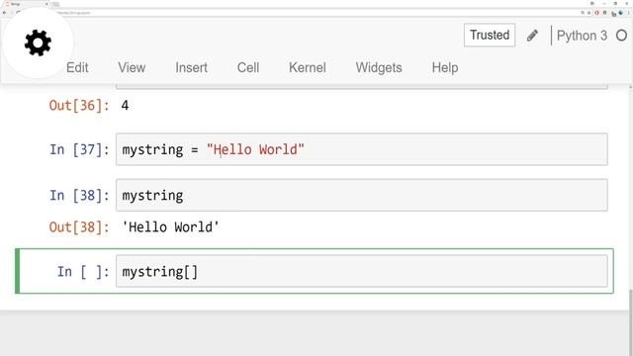Select the In [38] mystring code cell
Screen dimensions: 633x356
click(x=362, y=196)
